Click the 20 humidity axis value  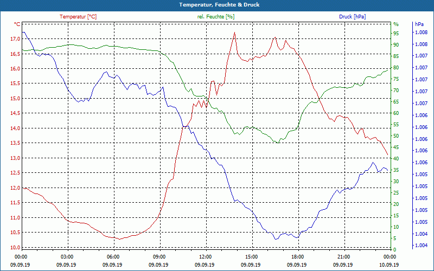click(x=396, y=204)
